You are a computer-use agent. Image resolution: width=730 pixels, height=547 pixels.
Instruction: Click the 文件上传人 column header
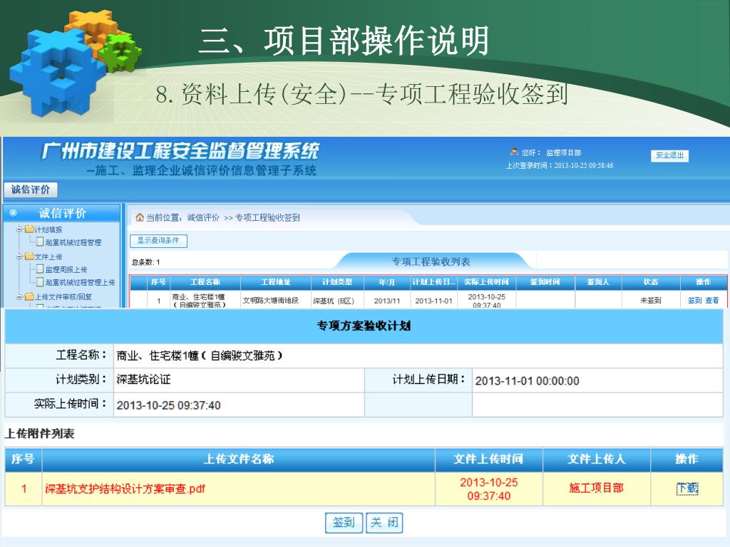[597, 459]
